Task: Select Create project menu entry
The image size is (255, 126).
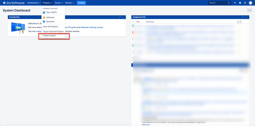Action: [x=53, y=36]
